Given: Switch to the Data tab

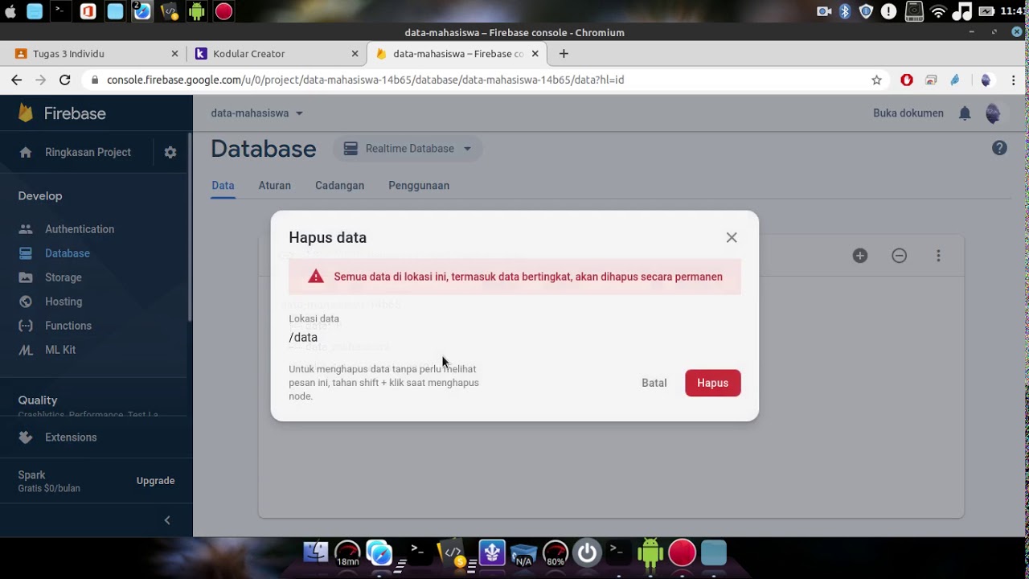Looking at the screenshot, I should (x=223, y=186).
